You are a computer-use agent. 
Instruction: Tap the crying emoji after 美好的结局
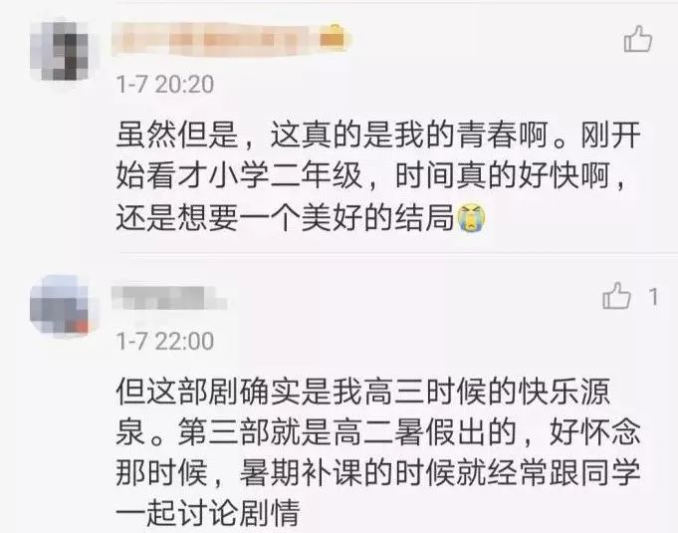point(472,216)
